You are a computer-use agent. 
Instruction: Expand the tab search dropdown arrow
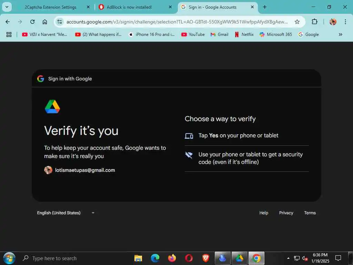click(x=7, y=7)
